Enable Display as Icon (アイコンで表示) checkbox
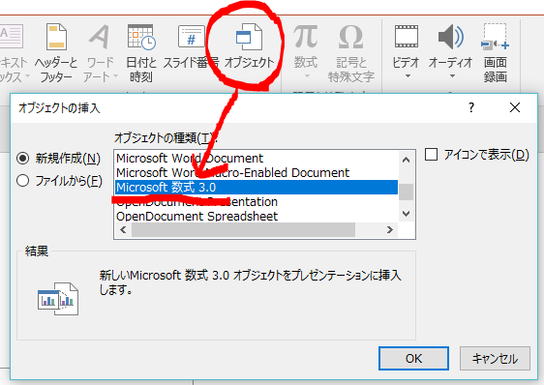The image size is (544, 385). [x=431, y=155]
